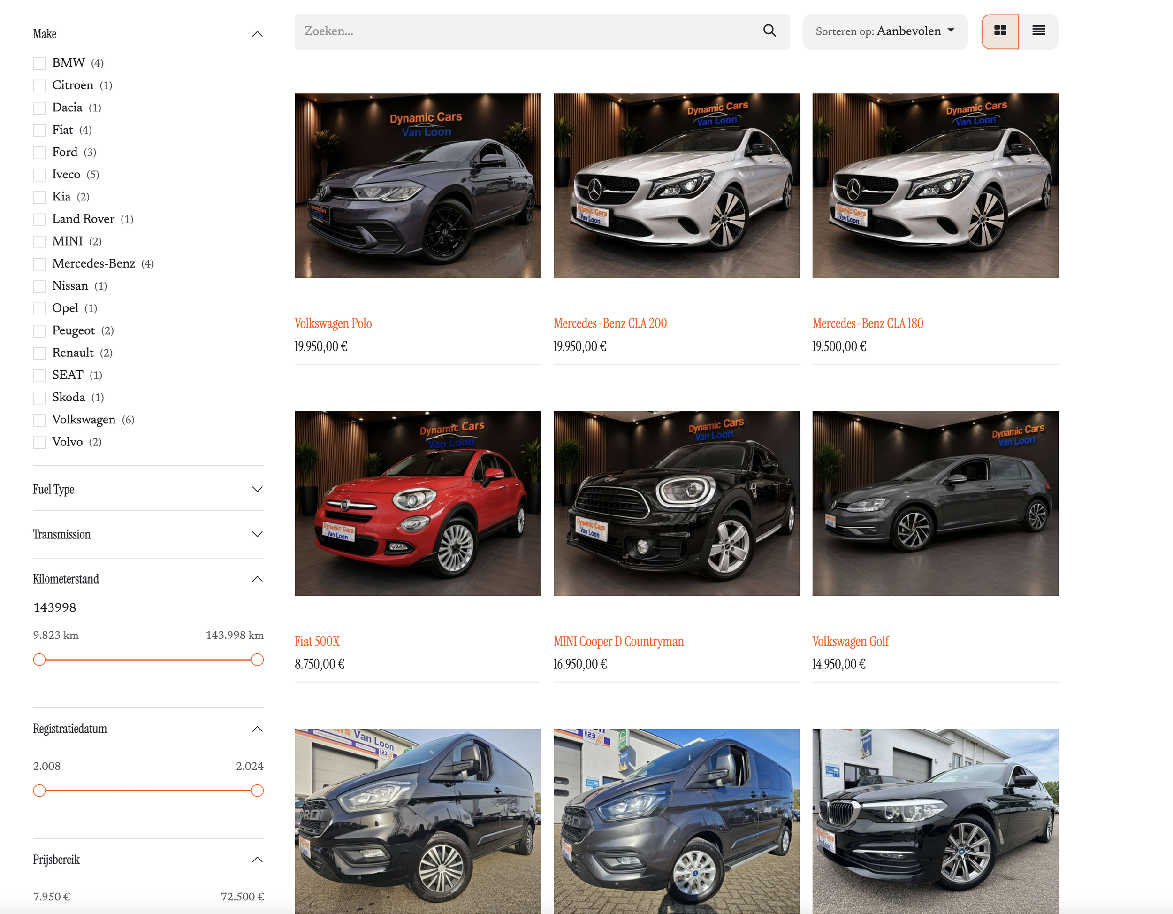Viewport: 1173px width, 914px height.
Task: Click the magnifier search icon
Action: coord(769,31)
